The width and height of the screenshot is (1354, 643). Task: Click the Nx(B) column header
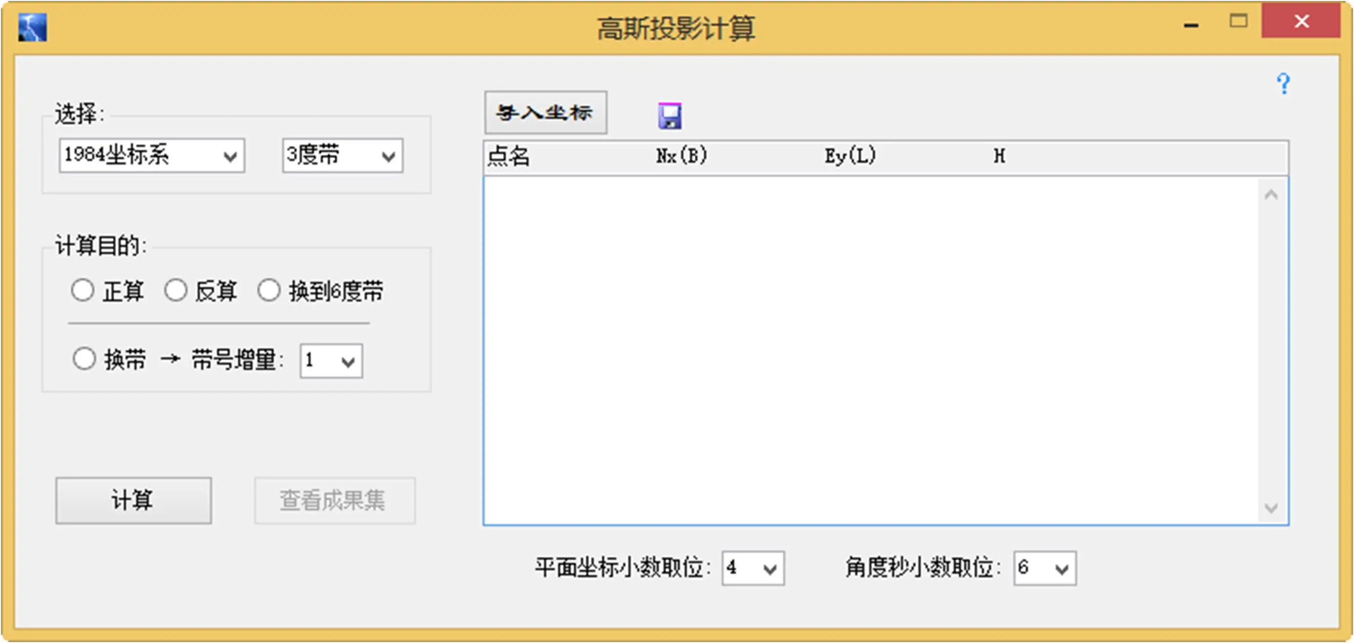[681, 156]
